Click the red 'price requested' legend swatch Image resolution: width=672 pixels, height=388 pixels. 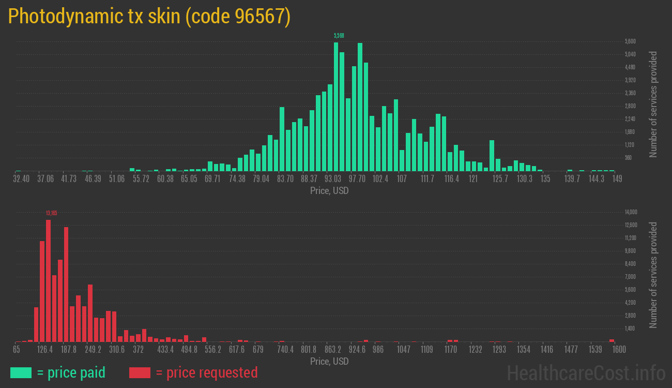140,372
